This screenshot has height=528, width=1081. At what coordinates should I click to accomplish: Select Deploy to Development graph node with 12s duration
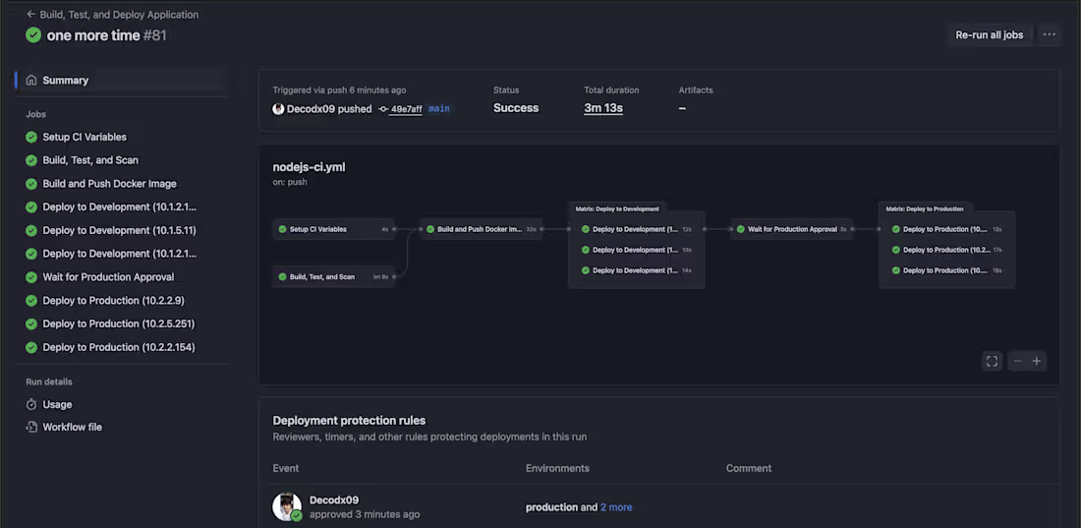[x=637, y=229]
